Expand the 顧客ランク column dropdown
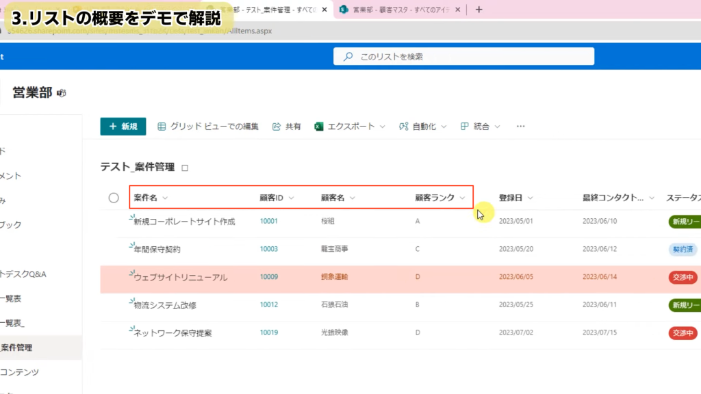 tap(463, 198)
